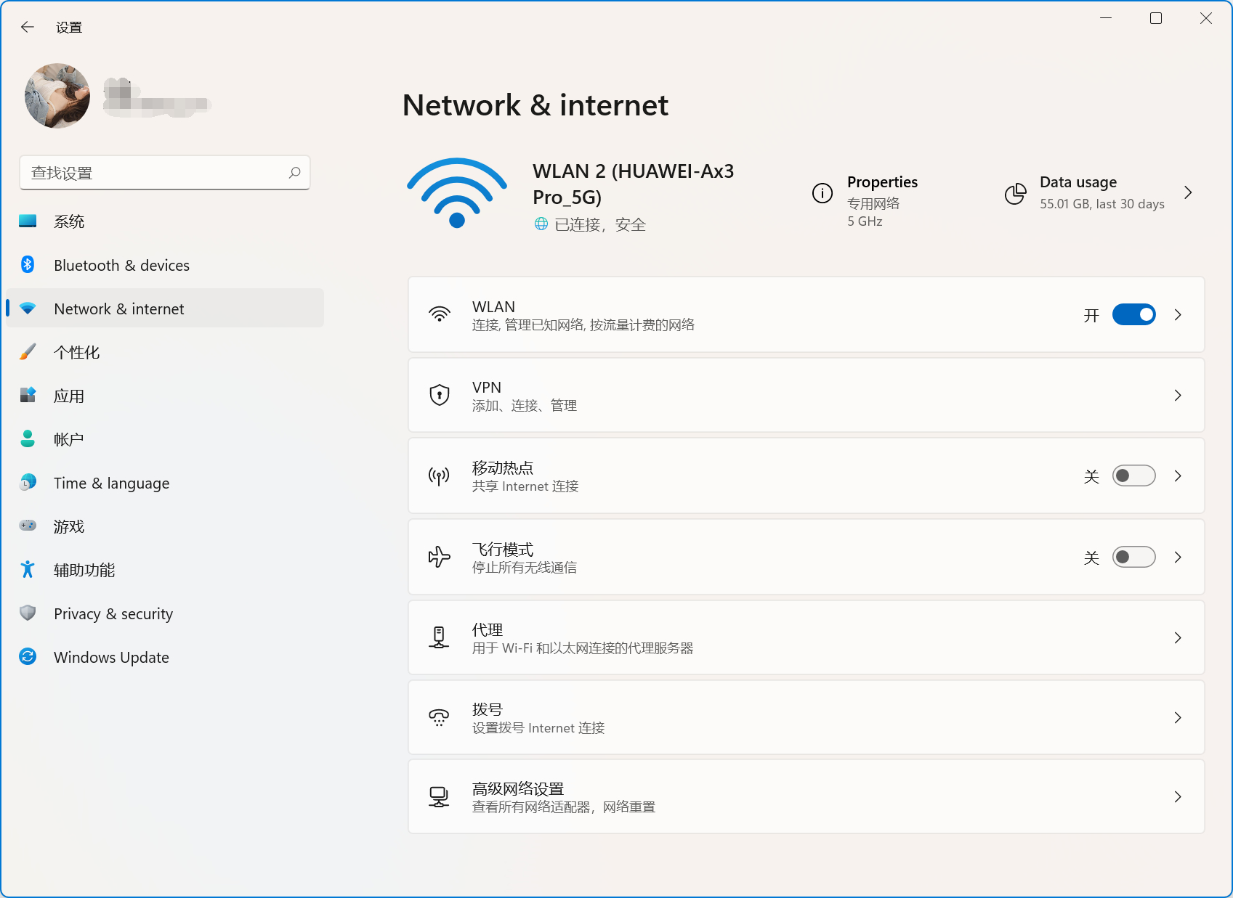Expand advanced network settings chevron

click(x=1178, y=796)
